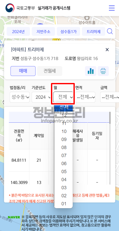Select the 2024년 year filter chip

(18, 31)
